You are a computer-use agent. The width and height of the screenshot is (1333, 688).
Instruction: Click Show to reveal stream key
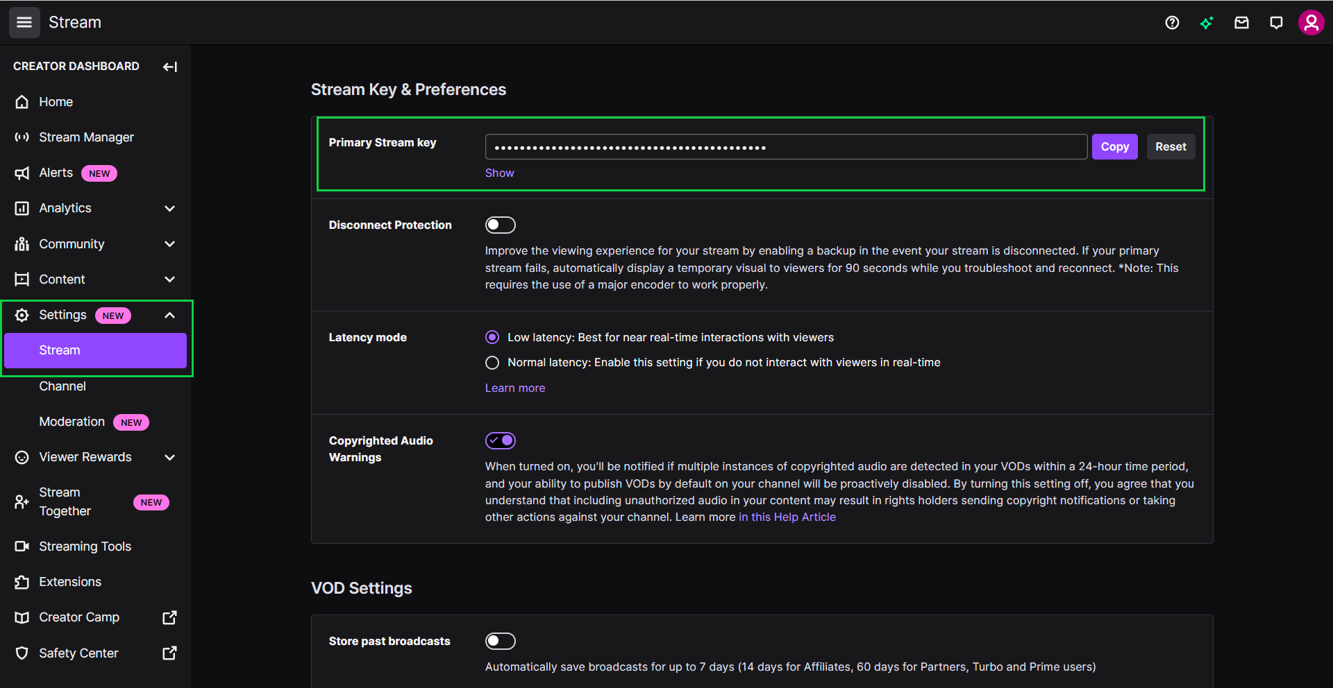tap(499, 173)
